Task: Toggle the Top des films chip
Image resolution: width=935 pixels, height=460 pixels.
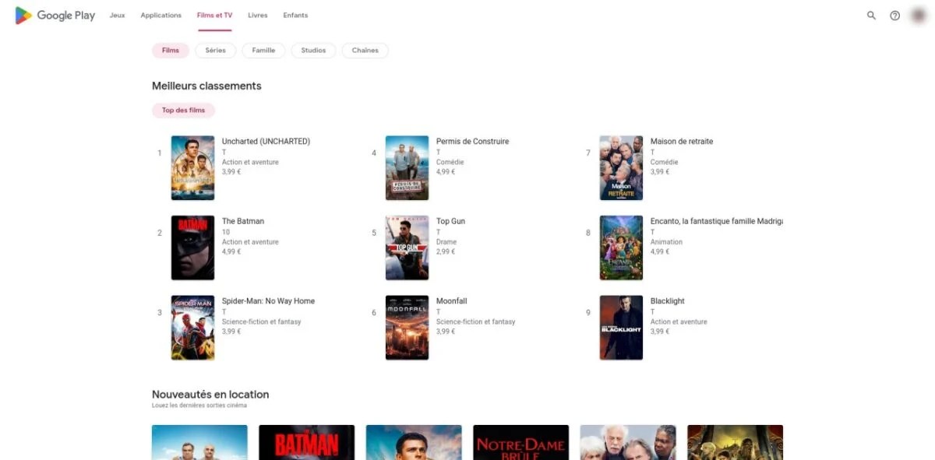Action: coord(183,111)
